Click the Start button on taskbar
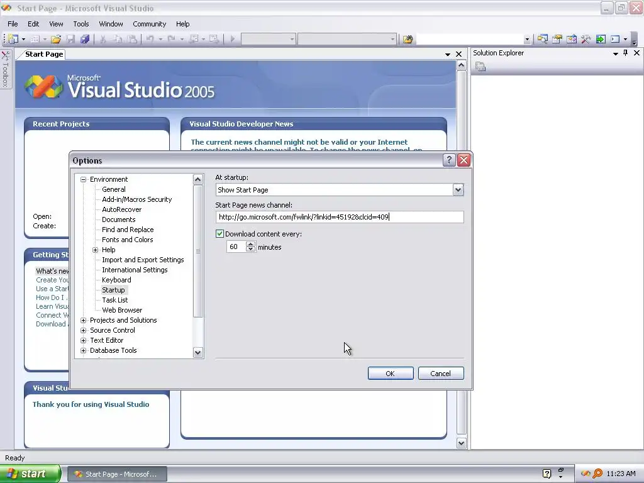Image resolution: width=644 pixels, height=483 pixels. pos(30,474)
